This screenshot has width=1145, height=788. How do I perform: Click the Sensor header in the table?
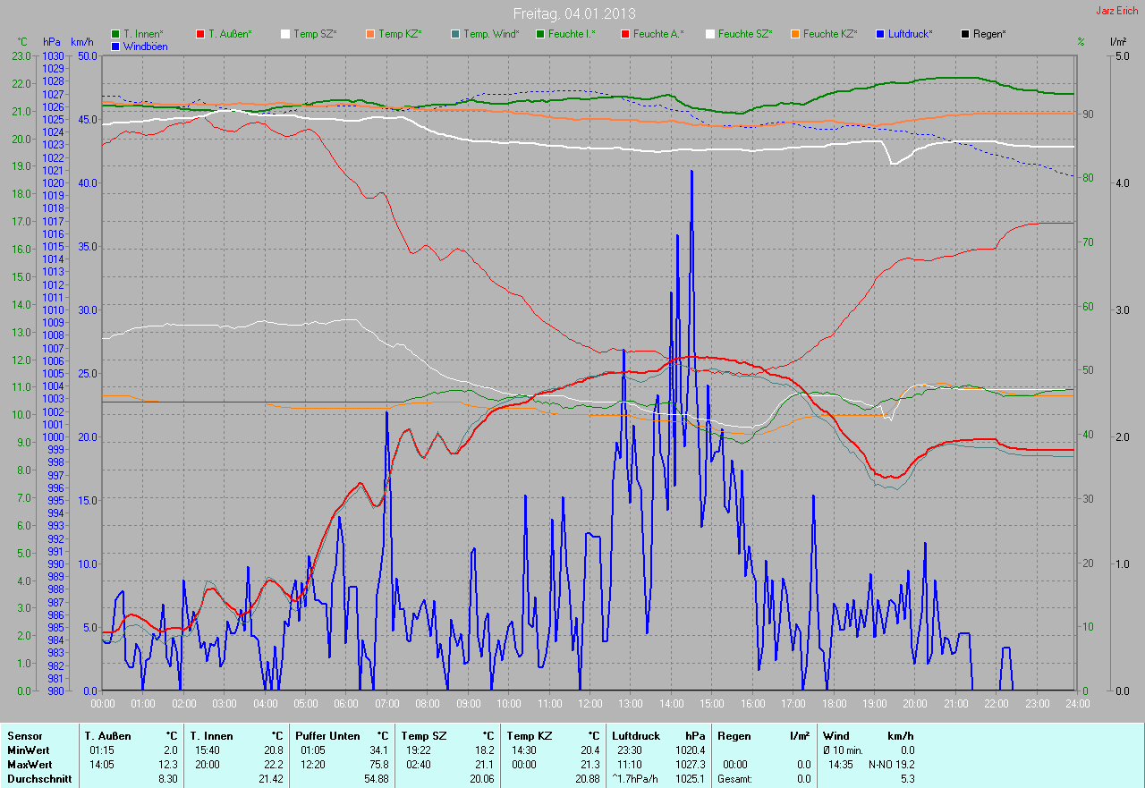(24, 736)
